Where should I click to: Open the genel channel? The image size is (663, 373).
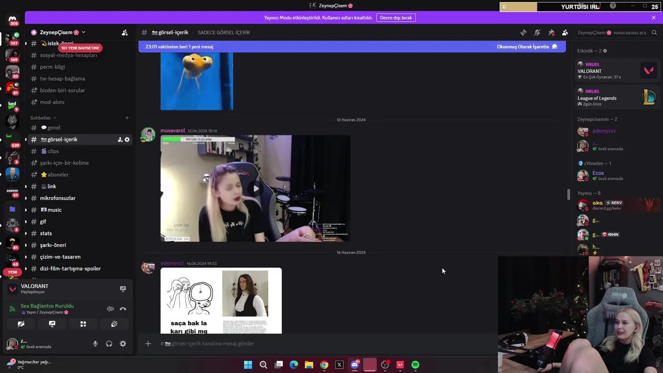(x=54, y=127)
